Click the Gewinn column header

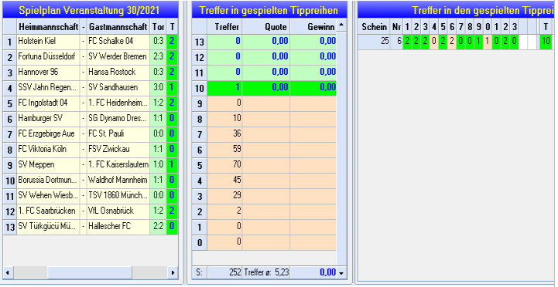point(313,27)
